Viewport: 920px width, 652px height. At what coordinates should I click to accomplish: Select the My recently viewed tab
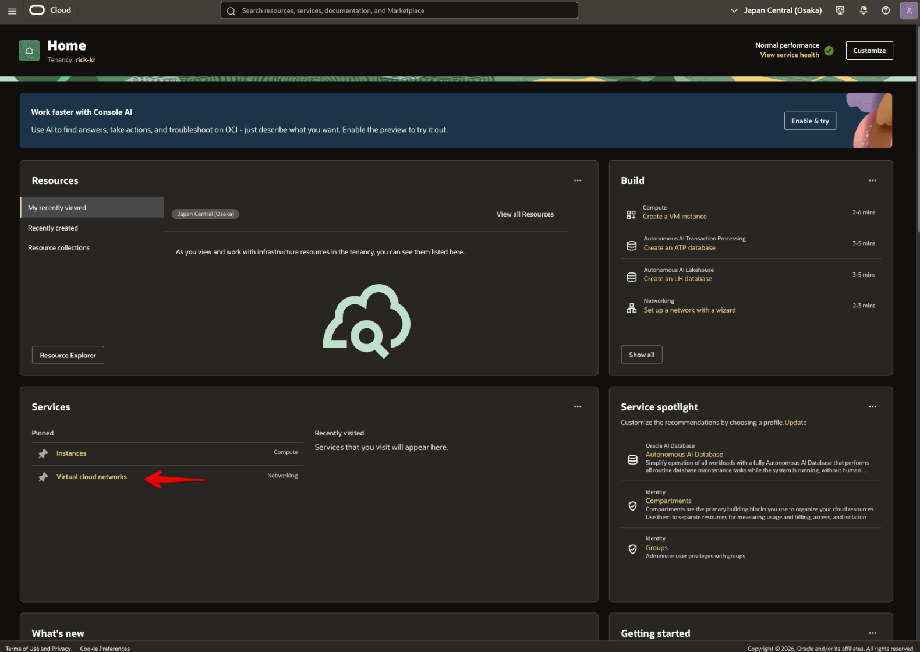coord(92,208)
